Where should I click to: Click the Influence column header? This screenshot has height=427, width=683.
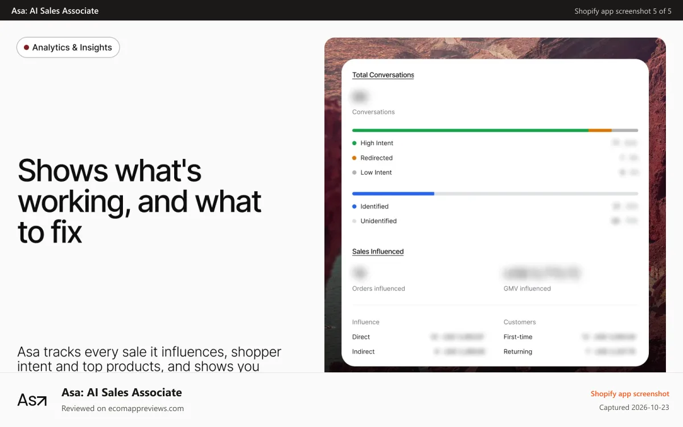point(366,322)
